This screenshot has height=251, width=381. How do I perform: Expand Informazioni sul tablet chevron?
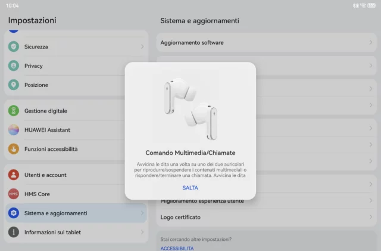(142, 232)
